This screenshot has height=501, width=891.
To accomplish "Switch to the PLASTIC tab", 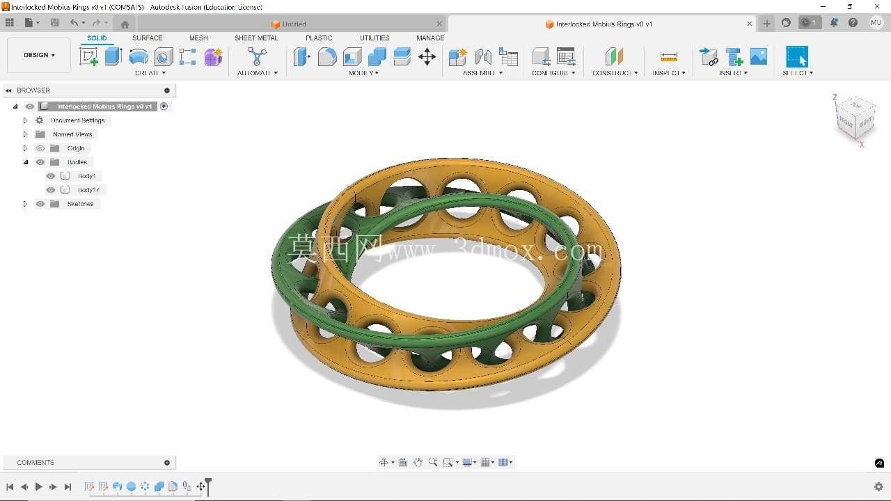I will tap(319, 38).
